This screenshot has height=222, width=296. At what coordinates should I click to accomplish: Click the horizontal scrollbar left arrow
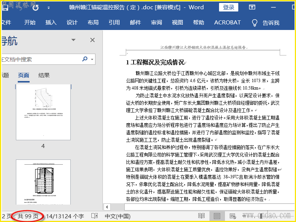tap(107, 207)
